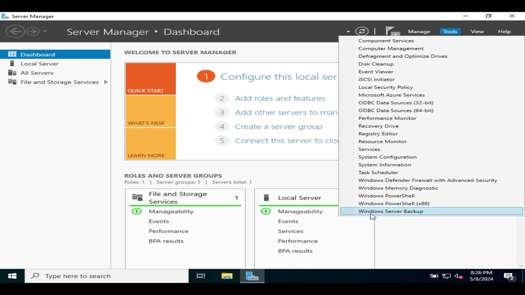Refresh the Server Manager dashboard

point(362,31)
